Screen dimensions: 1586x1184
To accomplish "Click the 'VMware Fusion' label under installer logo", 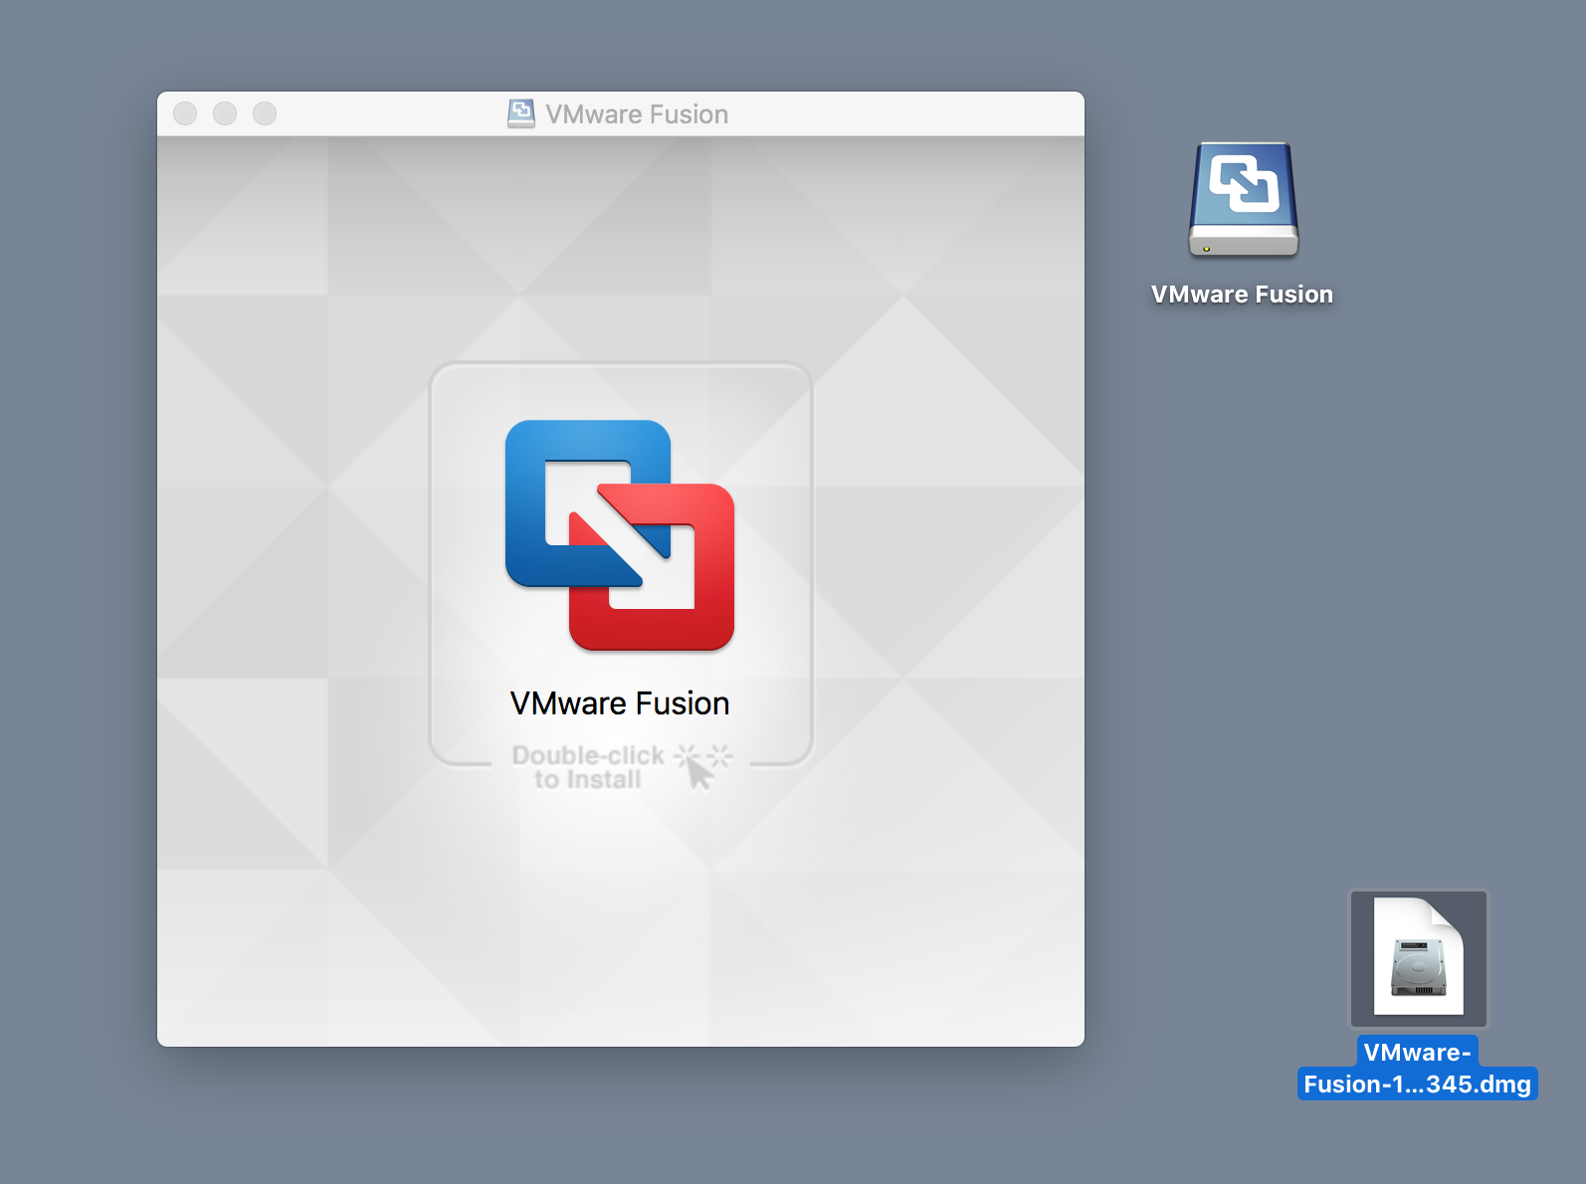I will (620, 703).
